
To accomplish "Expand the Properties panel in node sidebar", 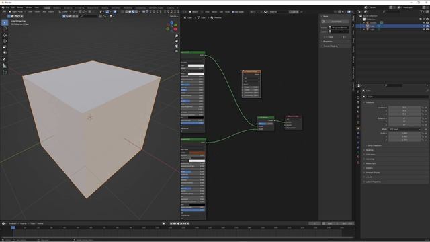I will pos(327,42).
